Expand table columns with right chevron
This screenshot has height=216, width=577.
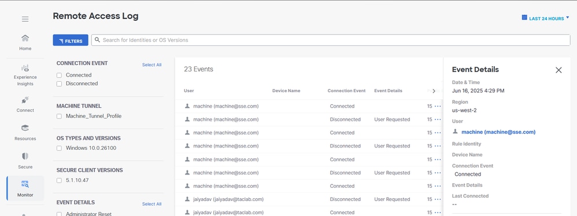[x=434, y=91]
